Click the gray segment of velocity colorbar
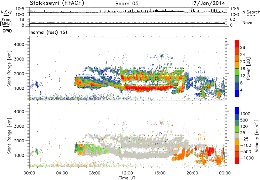This screenshot has height=180, width=260. pyautogui.click(x=237, y=135)
